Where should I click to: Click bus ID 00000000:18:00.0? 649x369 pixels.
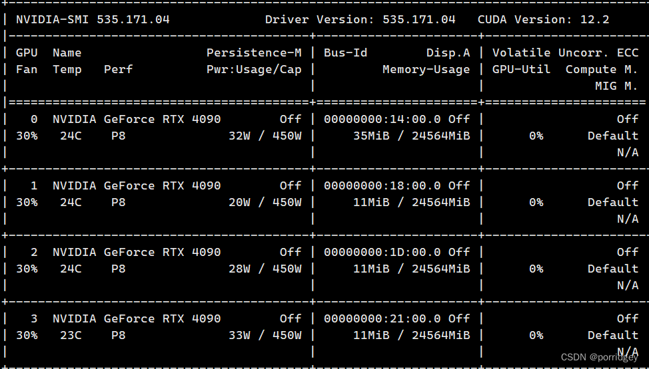coord(382,186)
